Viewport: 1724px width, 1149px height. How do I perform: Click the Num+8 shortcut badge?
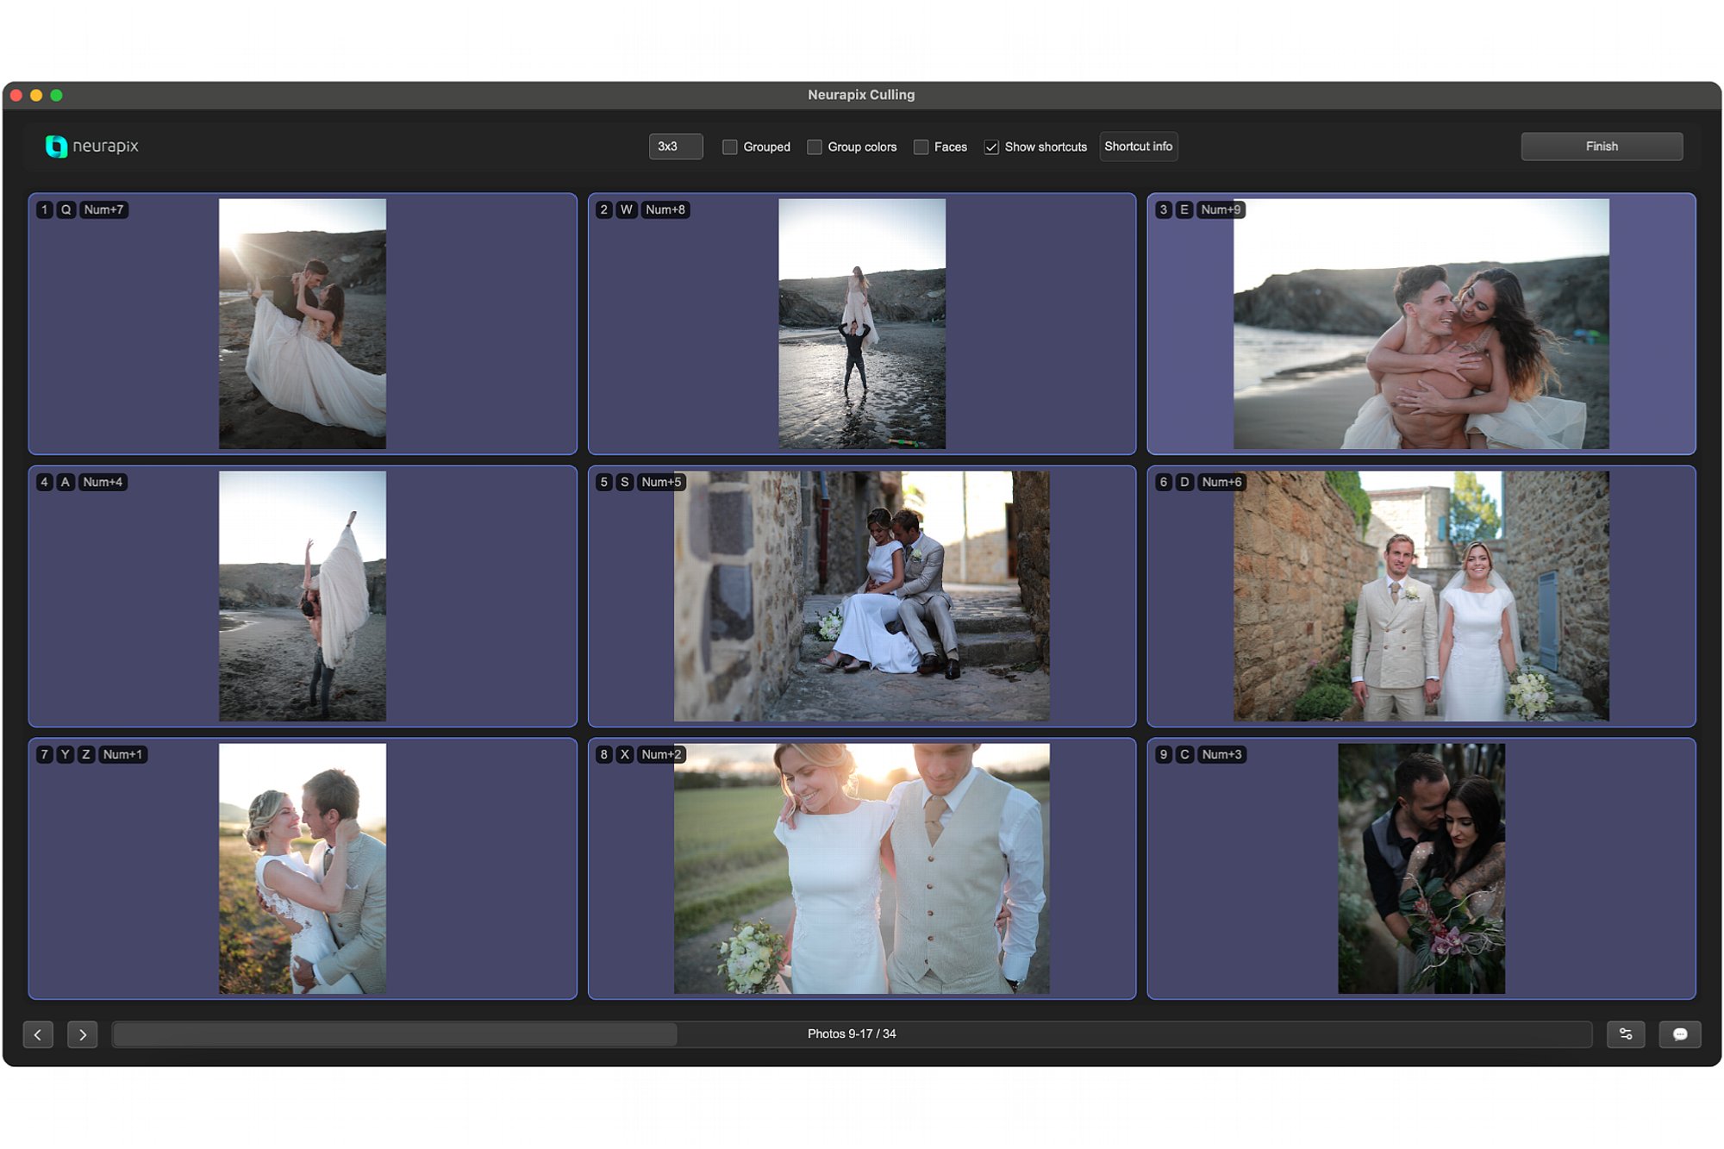(665, 209)
